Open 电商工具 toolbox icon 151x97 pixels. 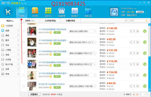point(88,12)
